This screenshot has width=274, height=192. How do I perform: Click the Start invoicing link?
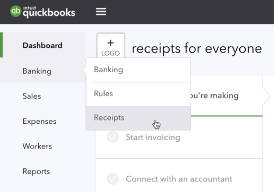(x=153, y=137)
